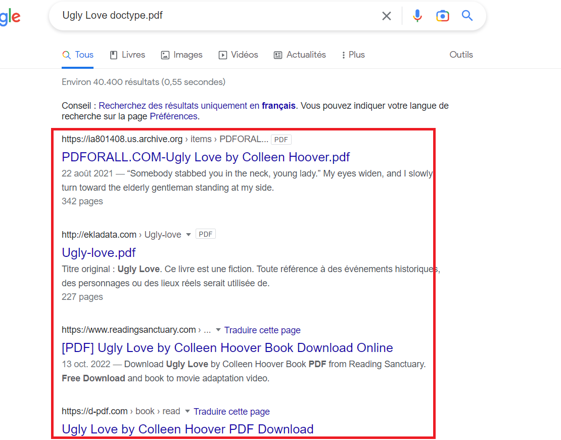561x440 pixels.
Task: Click the https://ia801408.us.archive.org URL text
Action: coord(122,139)
